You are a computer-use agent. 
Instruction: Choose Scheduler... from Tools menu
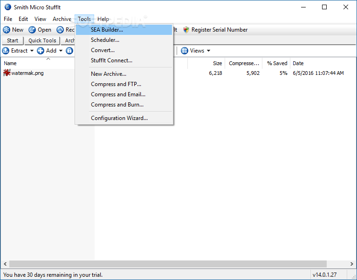point(124,40)
